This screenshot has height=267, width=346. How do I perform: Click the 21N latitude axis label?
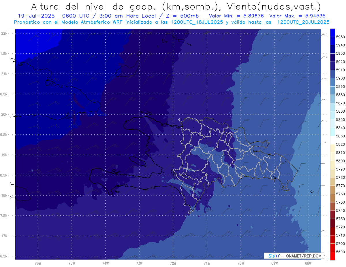pos(5,74)
